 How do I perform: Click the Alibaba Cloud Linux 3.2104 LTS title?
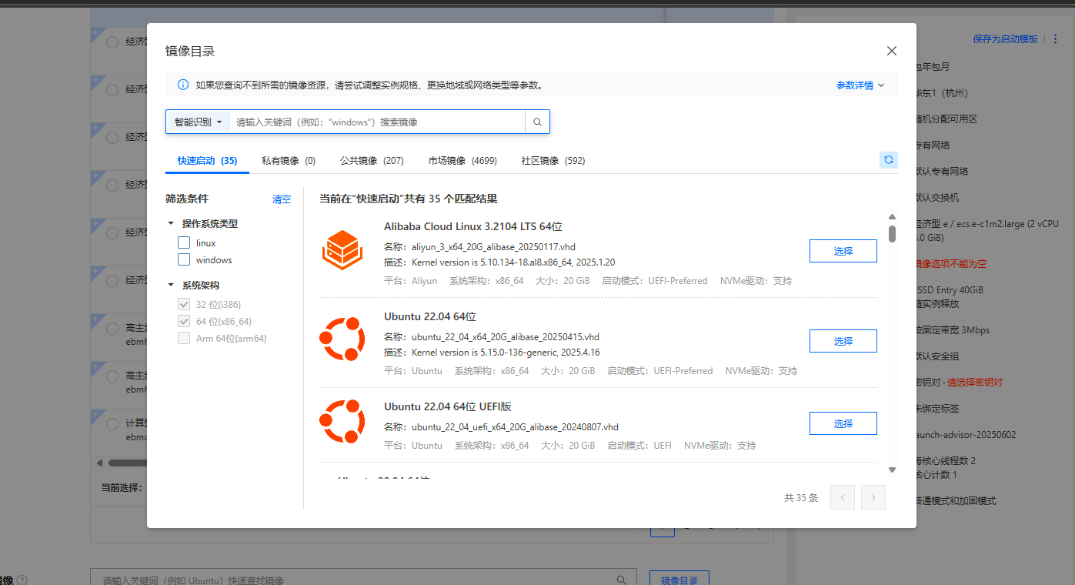[x=473, y=226]
